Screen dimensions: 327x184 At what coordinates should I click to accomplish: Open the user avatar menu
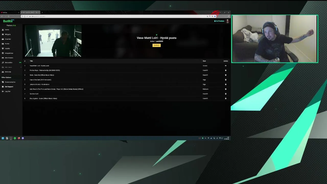tap(227, 21)
